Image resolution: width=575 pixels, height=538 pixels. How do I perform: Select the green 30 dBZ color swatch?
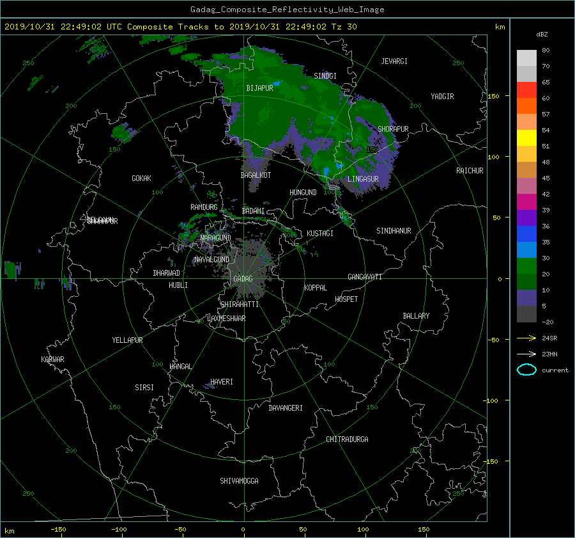pos(526,265)
